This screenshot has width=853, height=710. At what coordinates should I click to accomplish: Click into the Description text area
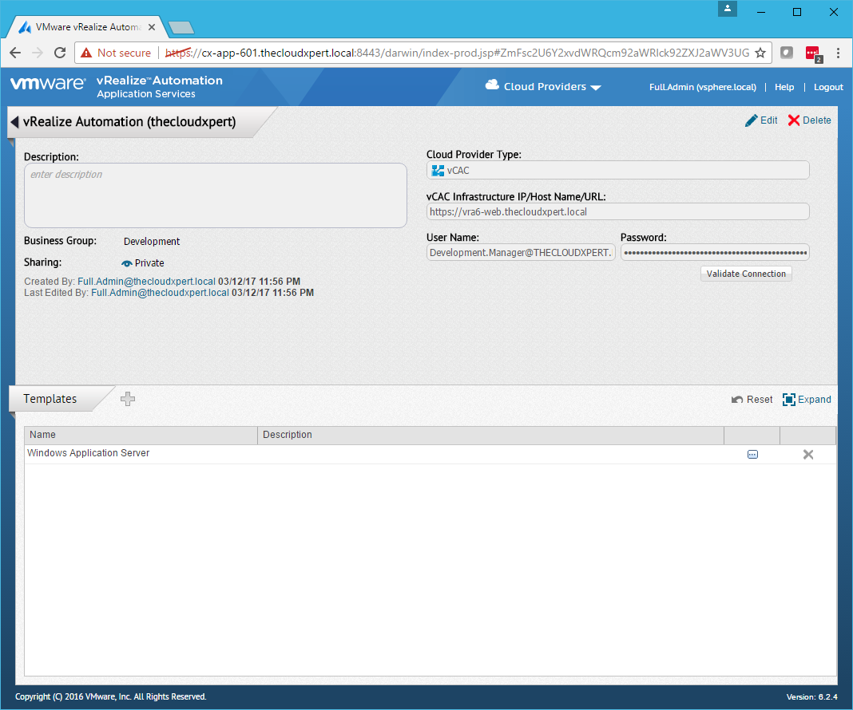[x=216, y=195]
